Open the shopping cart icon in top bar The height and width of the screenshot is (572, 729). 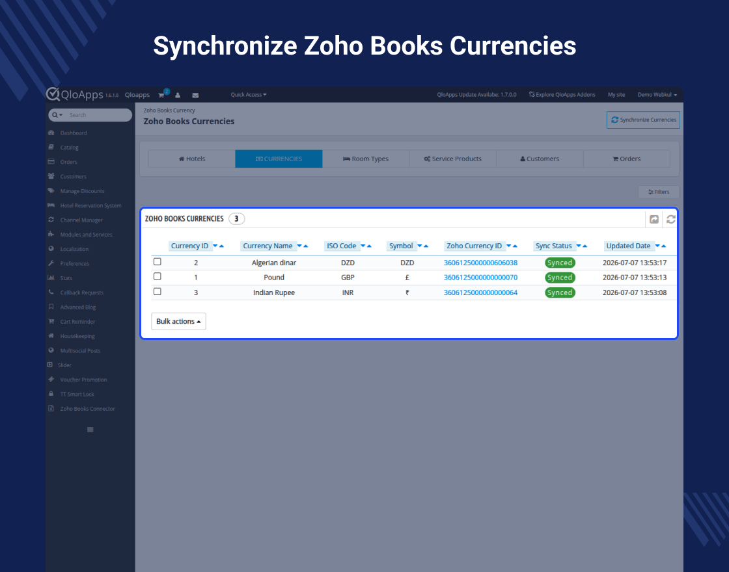(161, 95)
